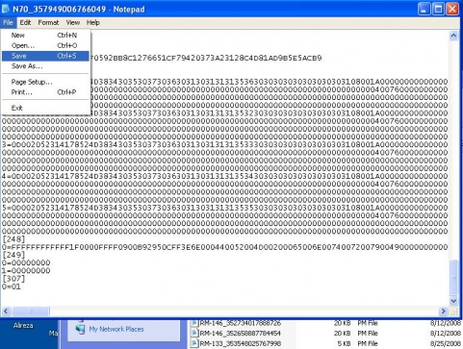Click line beginning 5=0D00205231417852
The width and height of the screenshot is (463, 349).
click(x=224, y=208)
